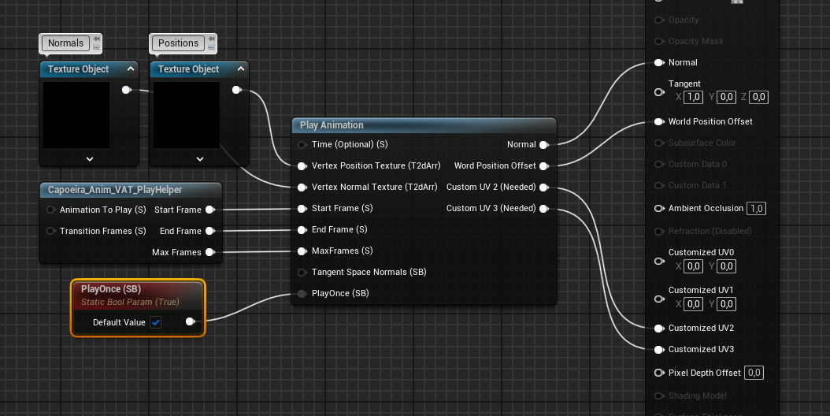Viewport: 830px width, 416px height.
Task: Click the World Position Offset material pin
Action: (659, 121)
